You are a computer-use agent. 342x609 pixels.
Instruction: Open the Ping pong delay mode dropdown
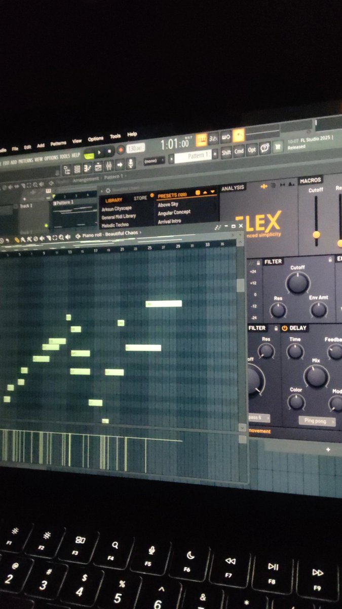pos(317,421)
